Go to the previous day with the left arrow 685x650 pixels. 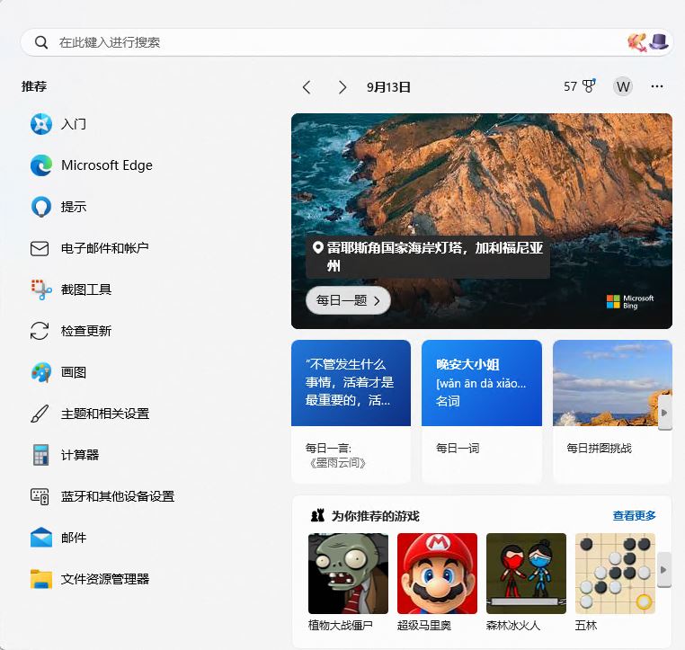pos(307,87)
